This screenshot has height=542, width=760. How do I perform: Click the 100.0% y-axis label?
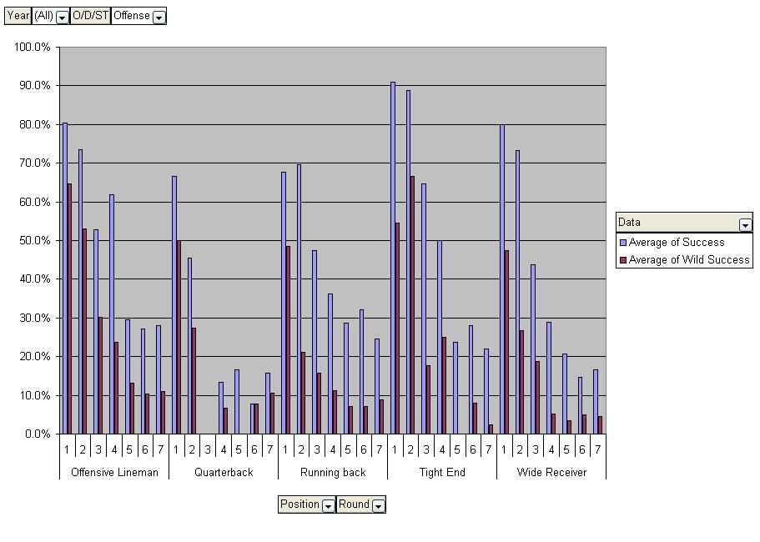click(32, 47)
